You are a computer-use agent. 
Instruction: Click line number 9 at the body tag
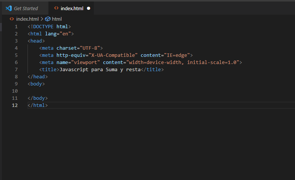[x=16, y=84]
